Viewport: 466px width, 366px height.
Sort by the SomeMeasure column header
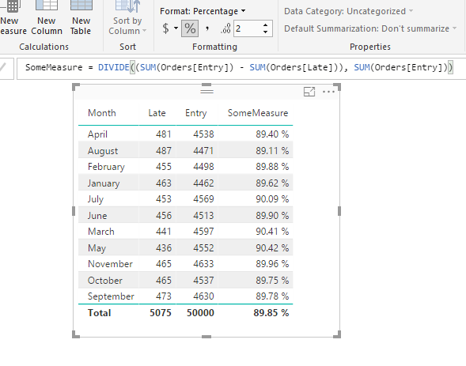[x=258, y=113]
